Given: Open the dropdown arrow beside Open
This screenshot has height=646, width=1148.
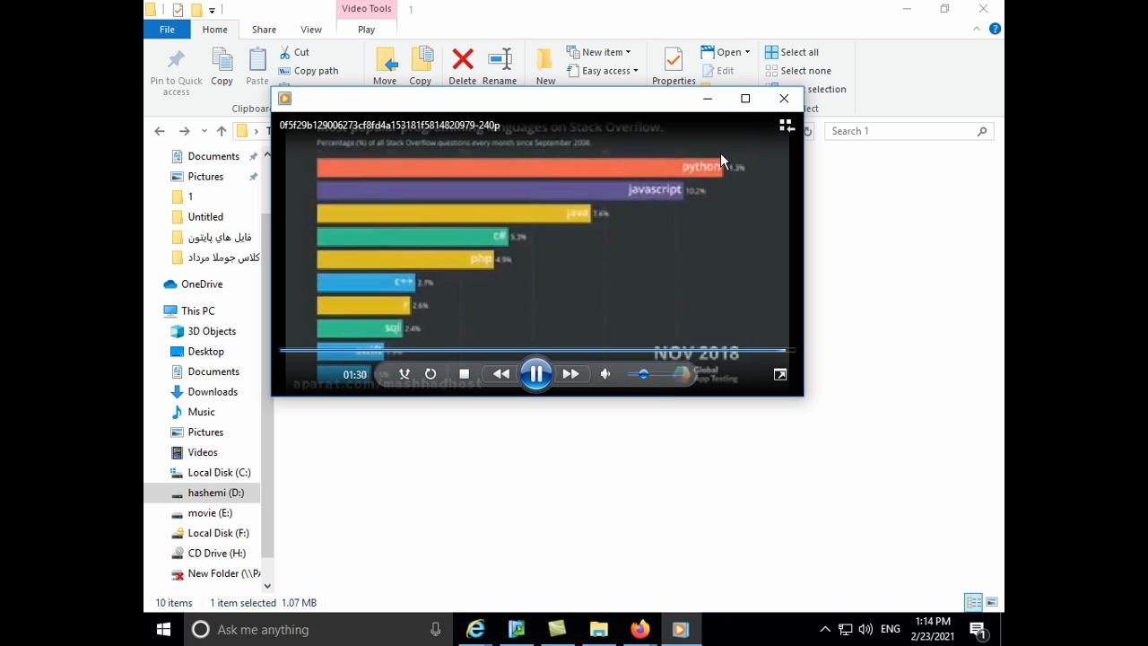Looking at the screenshot, I should point(747,52).
